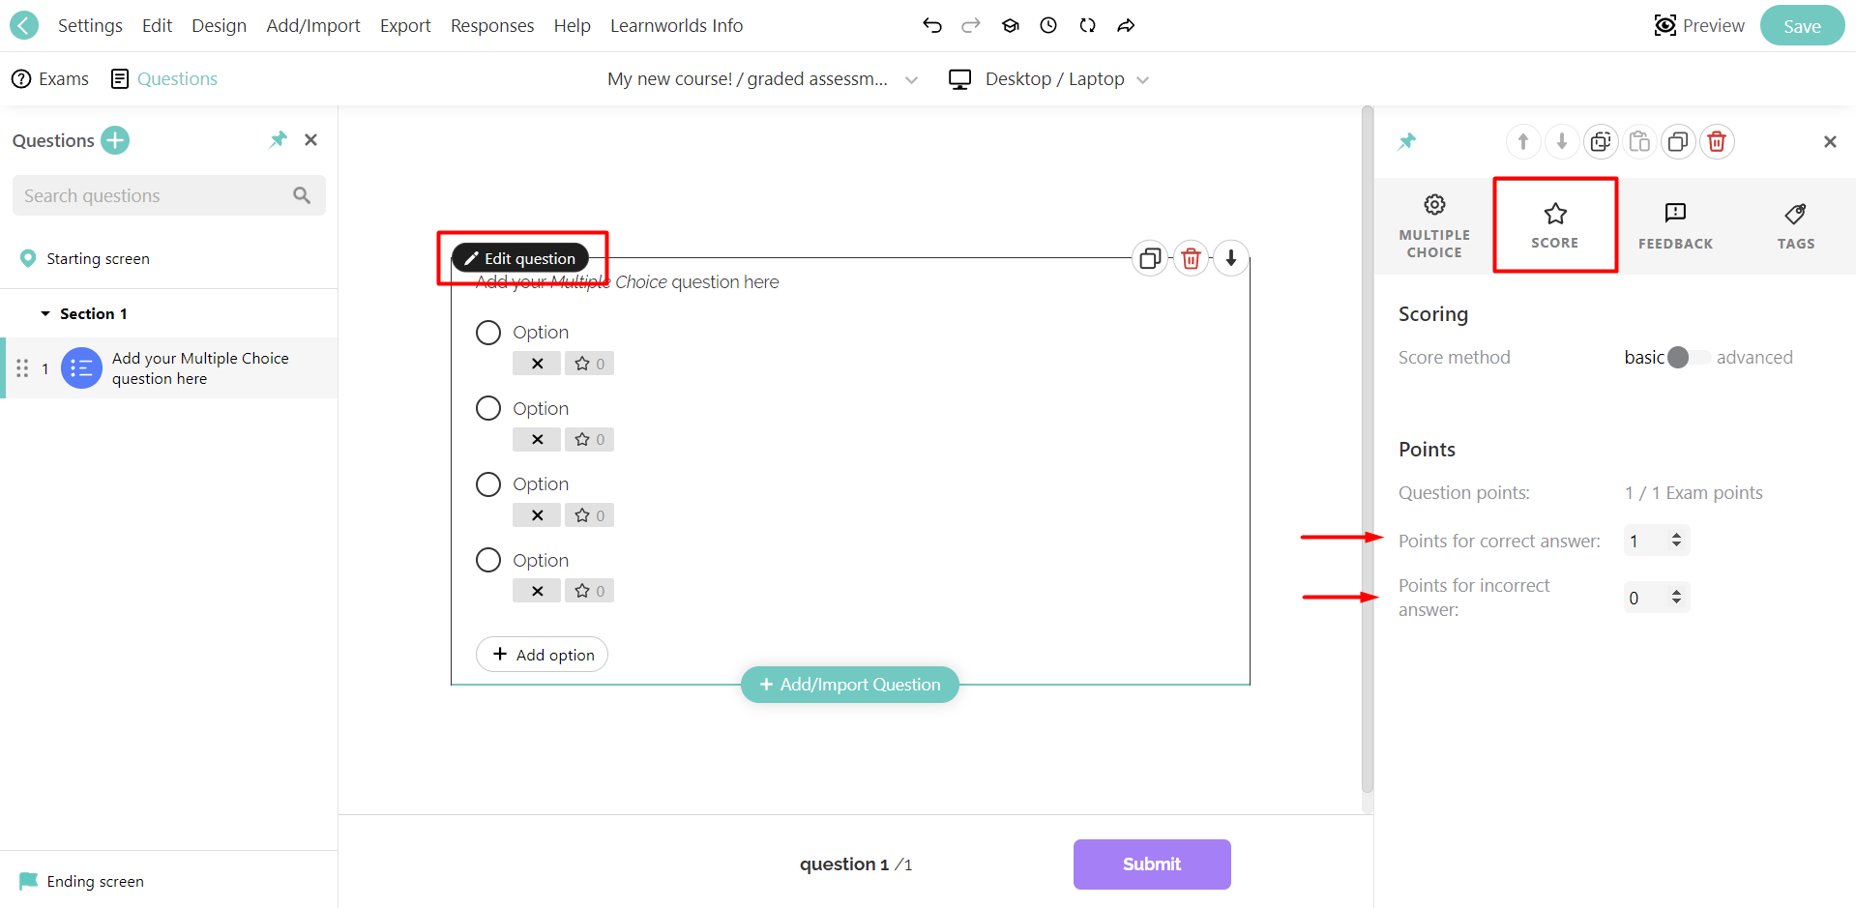Screen dimensions: 1856x908
Task: Delete the question using the red trash icon
Action: click(x=1191, y=257)
